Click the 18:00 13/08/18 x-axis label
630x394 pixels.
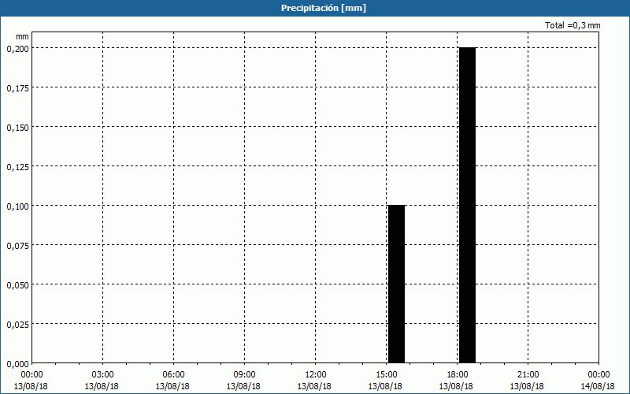(x=457, y=381)
